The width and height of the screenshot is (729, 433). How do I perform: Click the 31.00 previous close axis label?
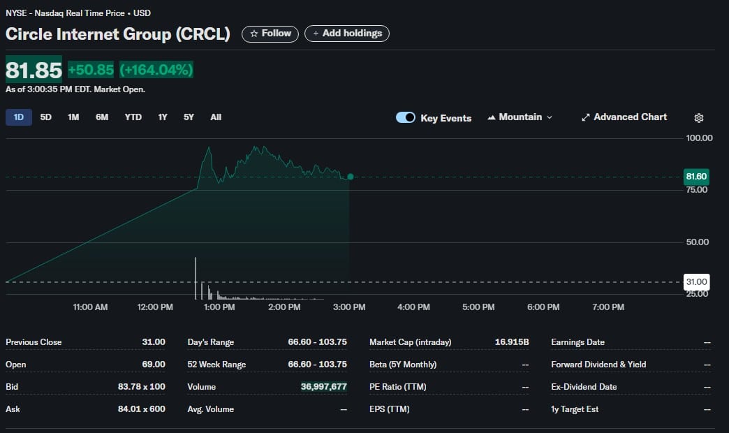pos(696,282)
